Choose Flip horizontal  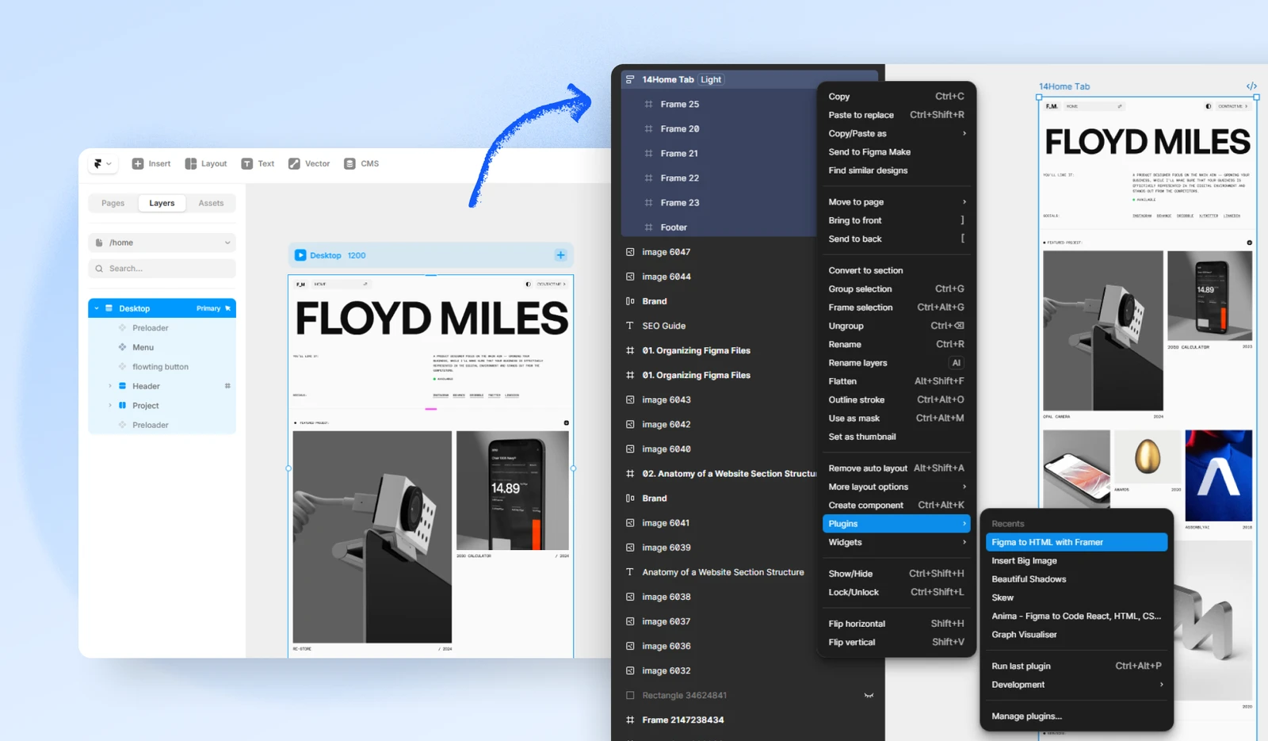pos(896,624)
